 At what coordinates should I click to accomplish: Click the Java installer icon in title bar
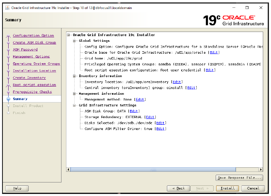point(7,8)
